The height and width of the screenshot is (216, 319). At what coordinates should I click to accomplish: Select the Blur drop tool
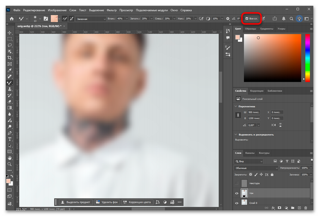[x=10, y=114]
